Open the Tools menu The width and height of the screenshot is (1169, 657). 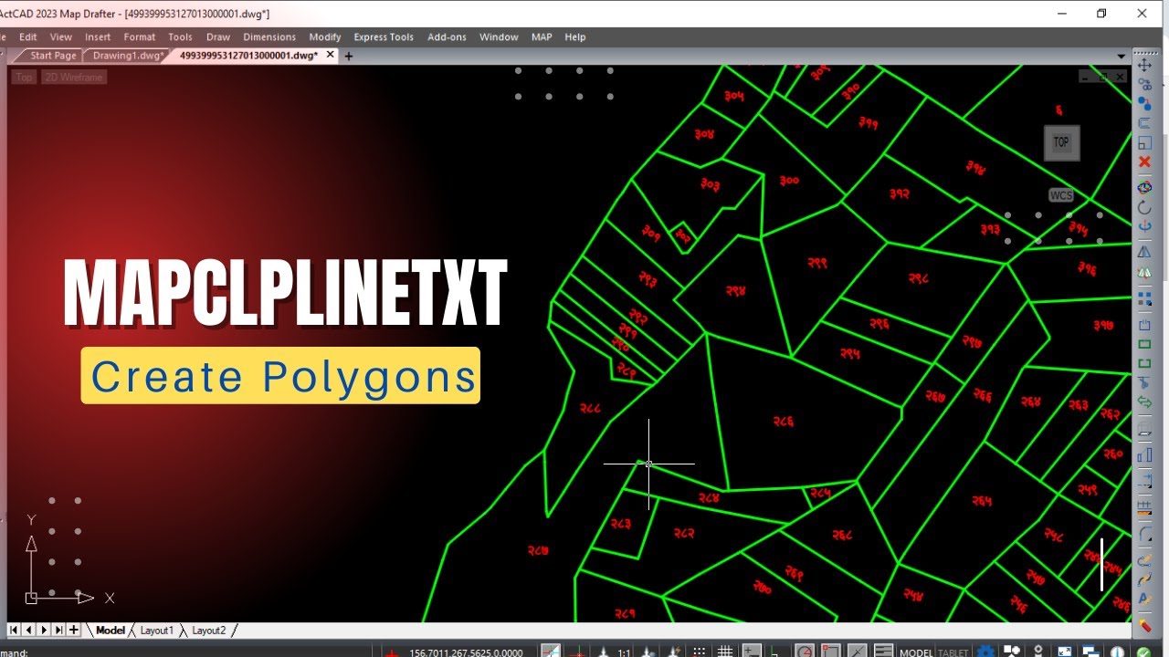pyautogui.click(x=180, y=36)
